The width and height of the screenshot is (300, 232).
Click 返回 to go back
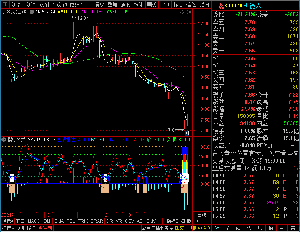tap(204, 4)
